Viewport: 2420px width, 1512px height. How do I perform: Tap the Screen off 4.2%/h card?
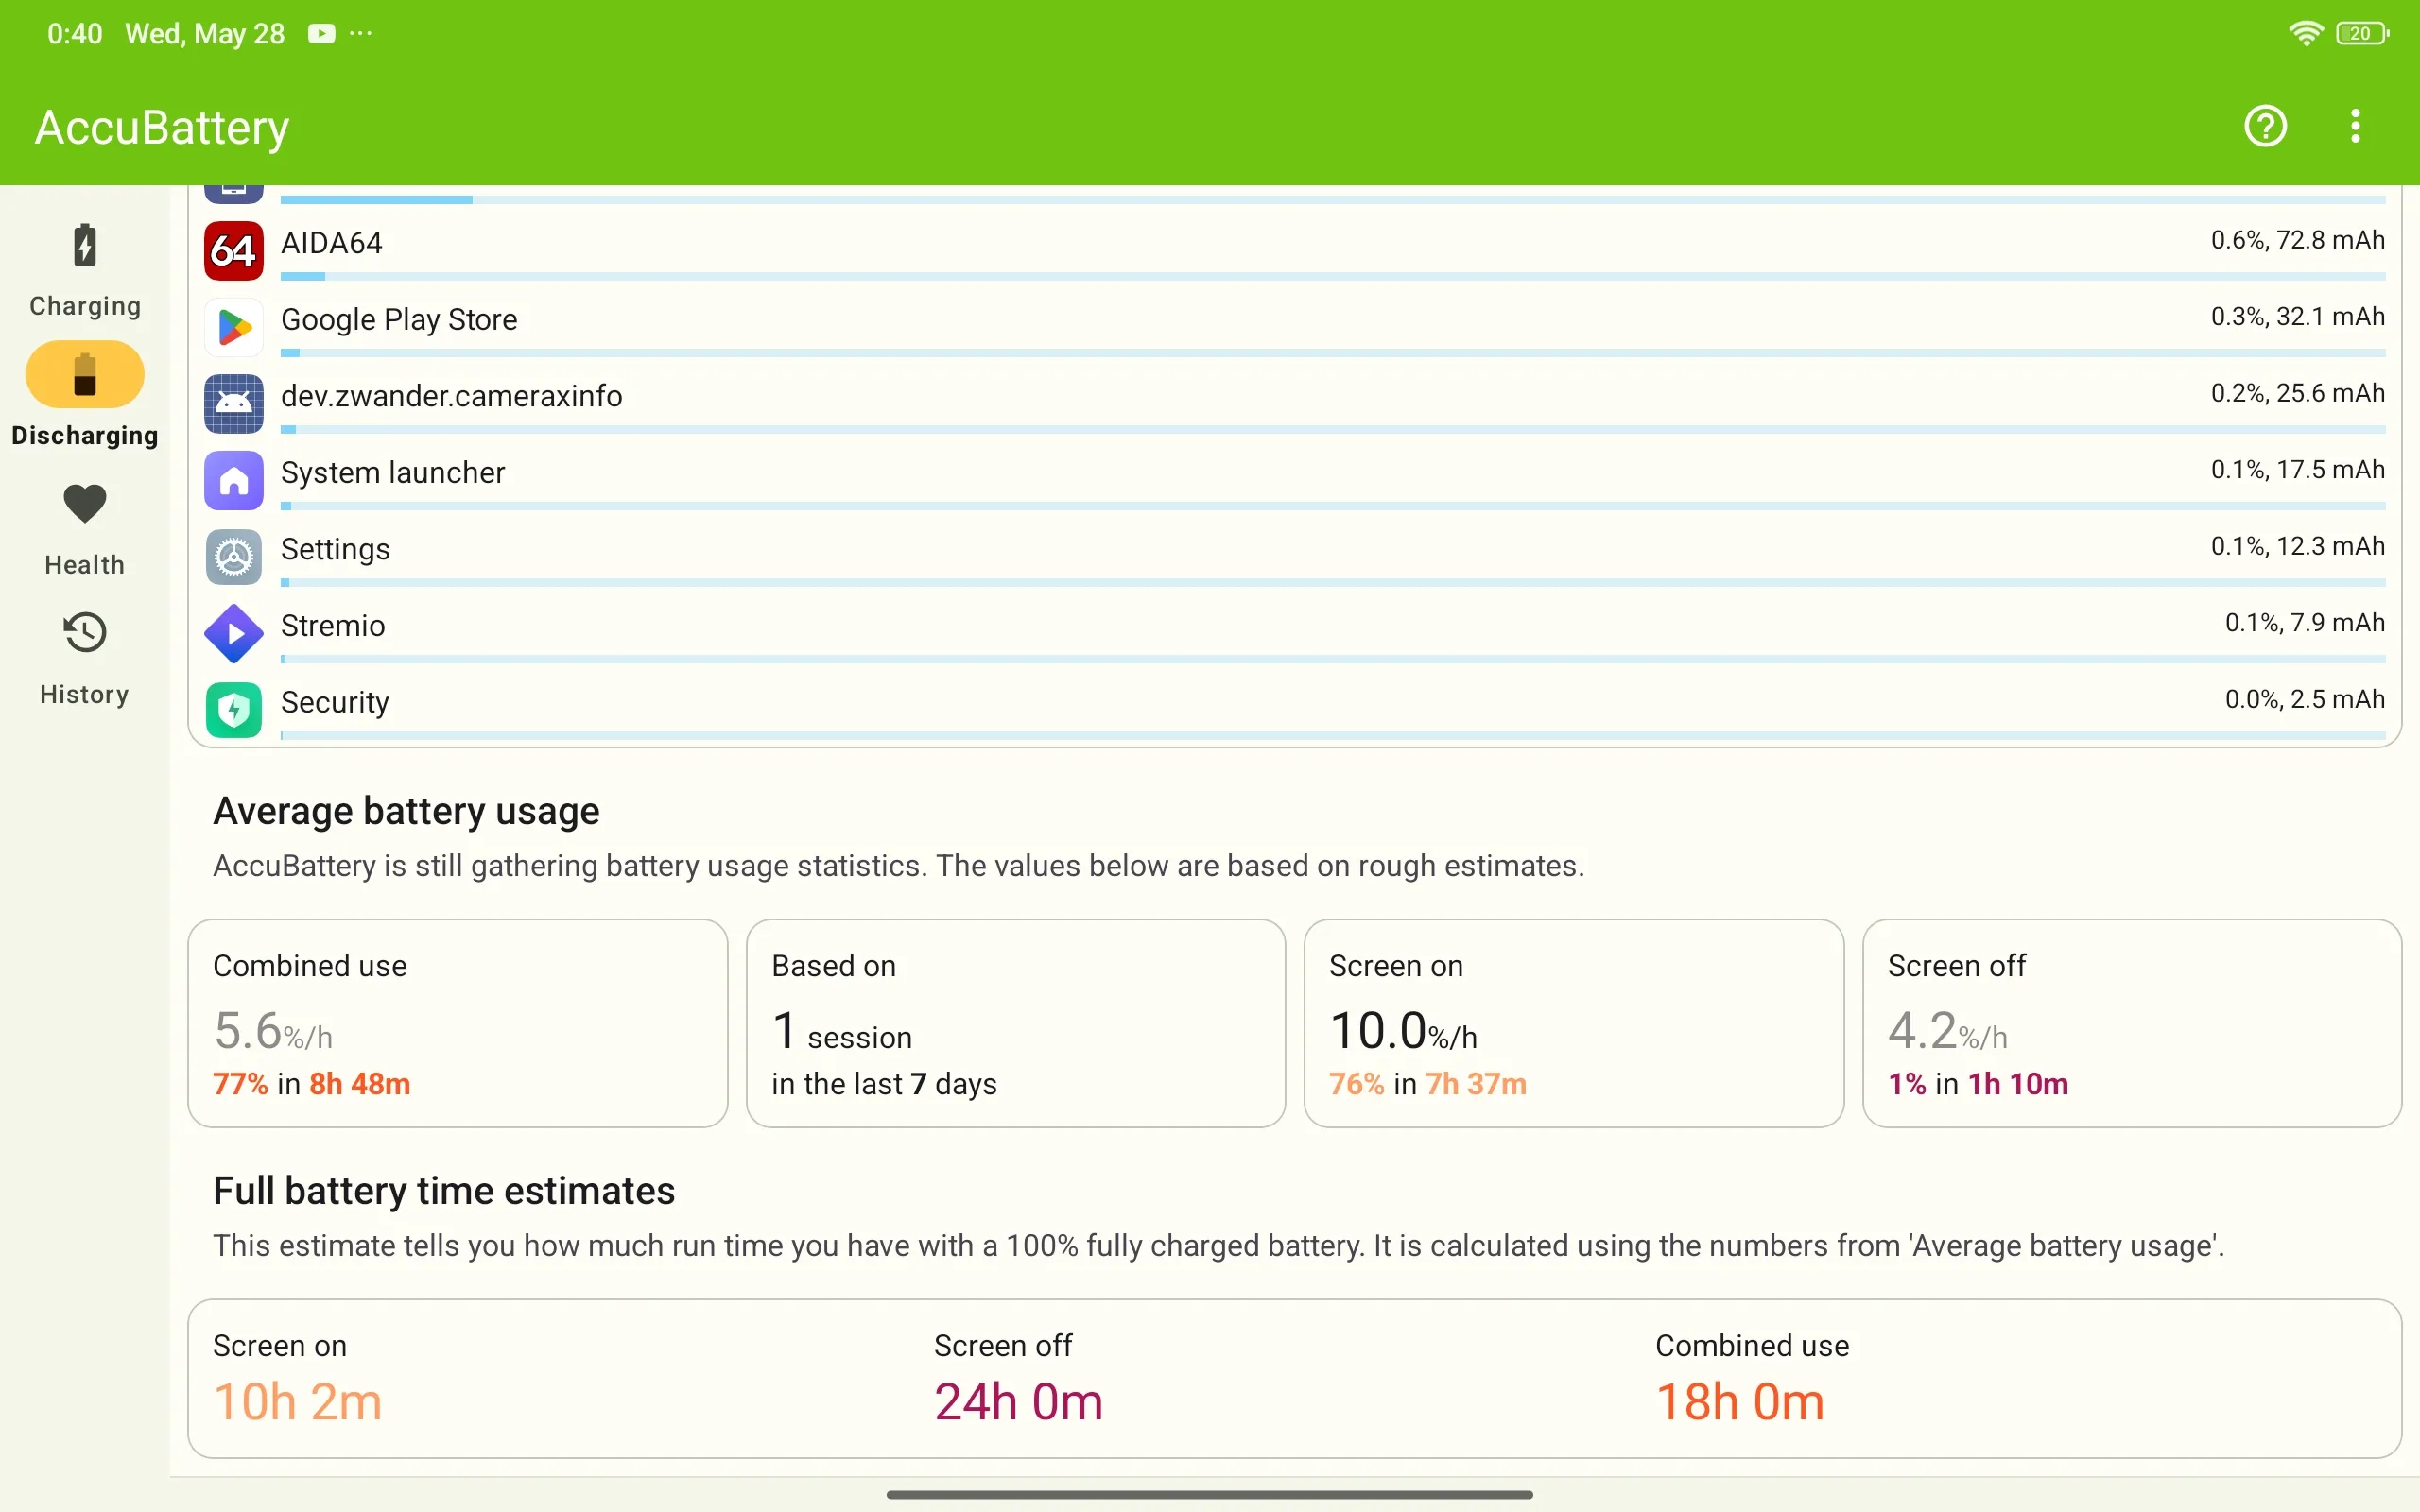pos(2131,1023)
